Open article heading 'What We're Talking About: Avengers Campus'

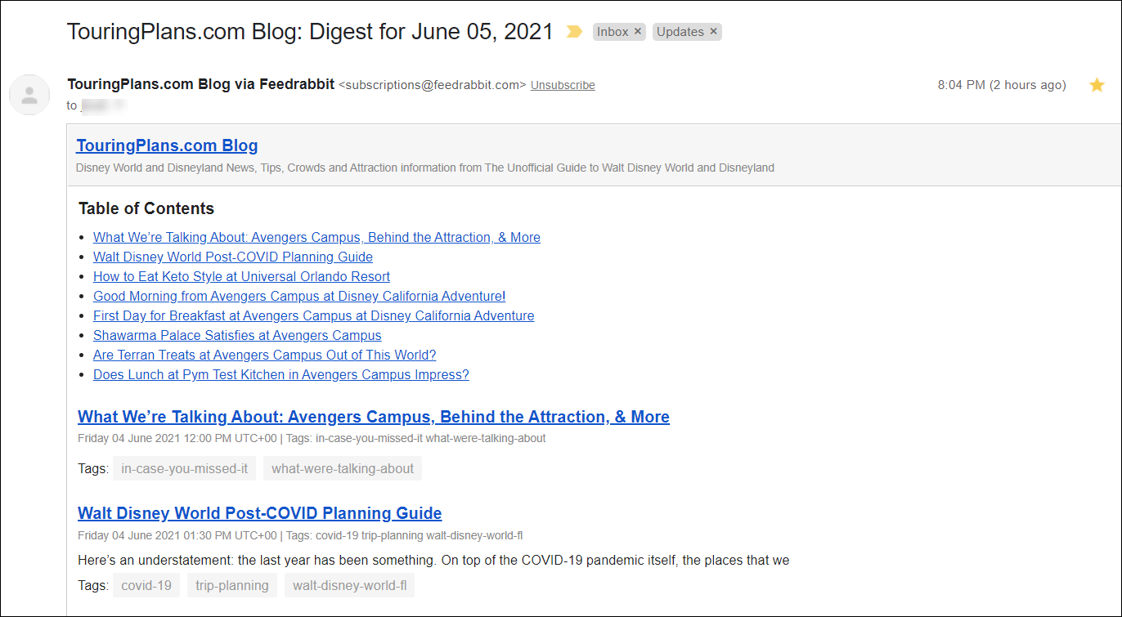pos(374,417)
